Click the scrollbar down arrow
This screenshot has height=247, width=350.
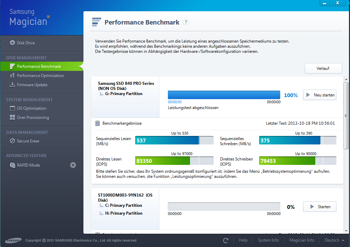[346, 231]
